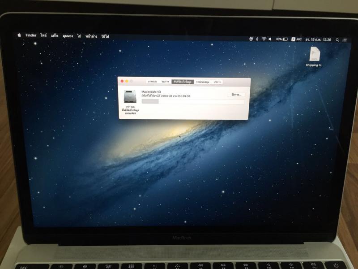Open the volume speaker menu

[270, 39]
